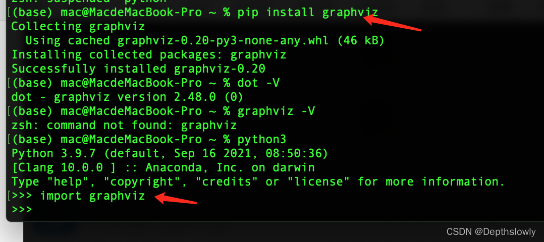Image resolution: width=544 pixels, height=242 pixels.
Task: Select 'dot - graphviz version 2.48.0 (0)' output
Action: click(127, 97)
